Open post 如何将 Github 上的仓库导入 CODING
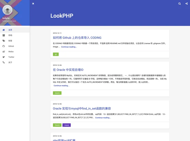Image resolution: width=190 pixels, height=141 pixels. pos(77,38)
